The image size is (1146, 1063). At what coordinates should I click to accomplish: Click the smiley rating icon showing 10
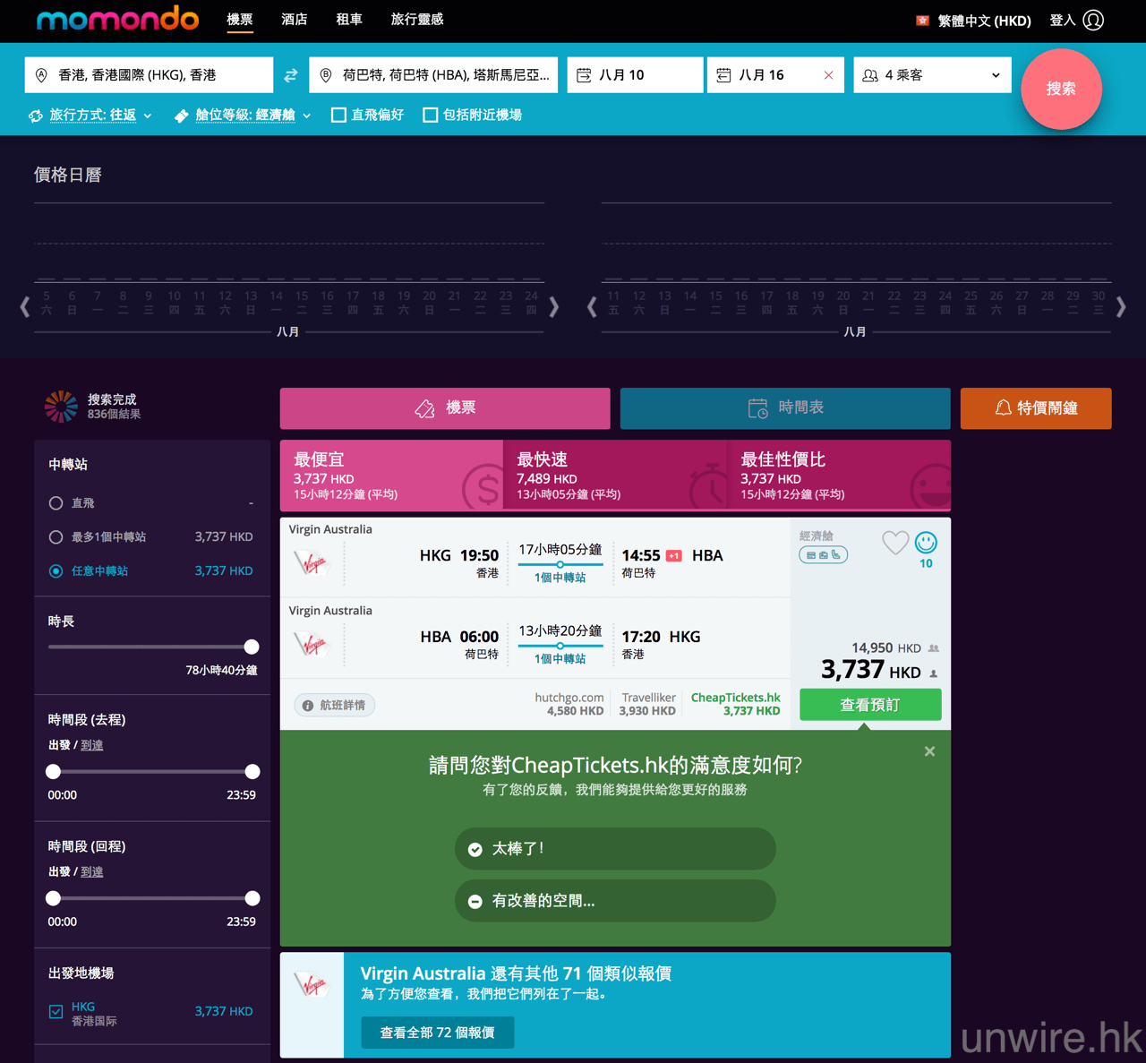(926, 542)
